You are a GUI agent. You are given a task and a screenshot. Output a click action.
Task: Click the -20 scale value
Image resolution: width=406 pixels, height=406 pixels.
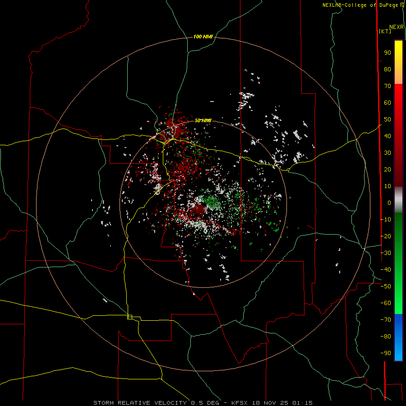point(386,236)
